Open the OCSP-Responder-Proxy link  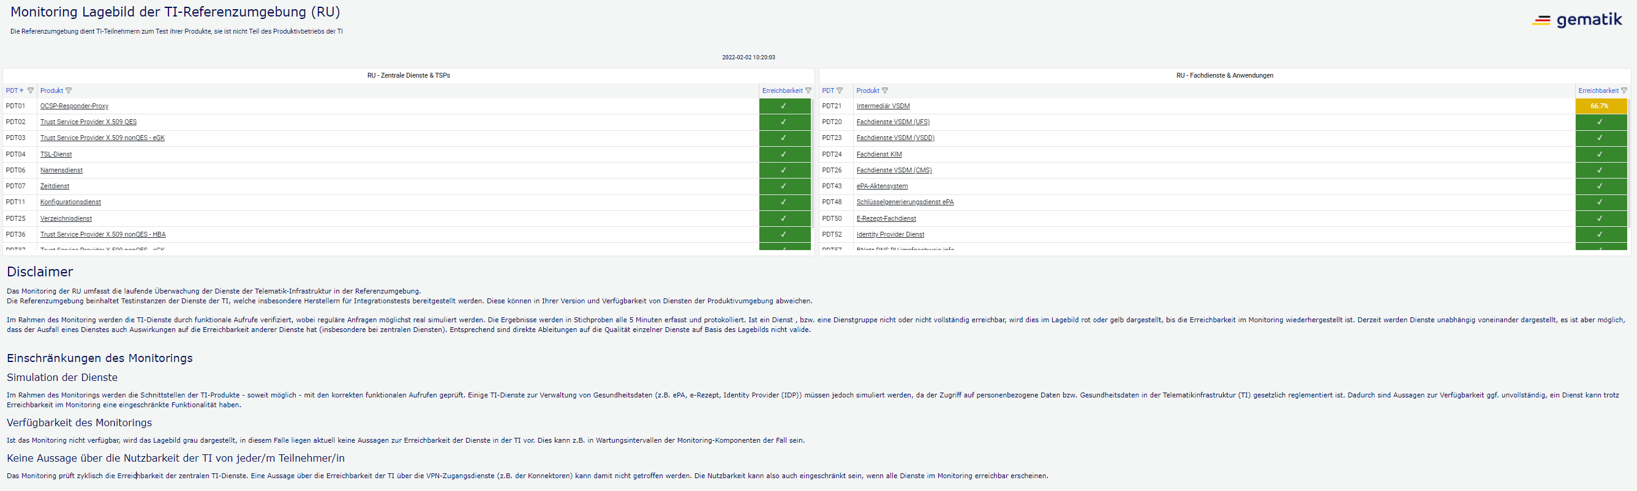[x=74, y=106]
